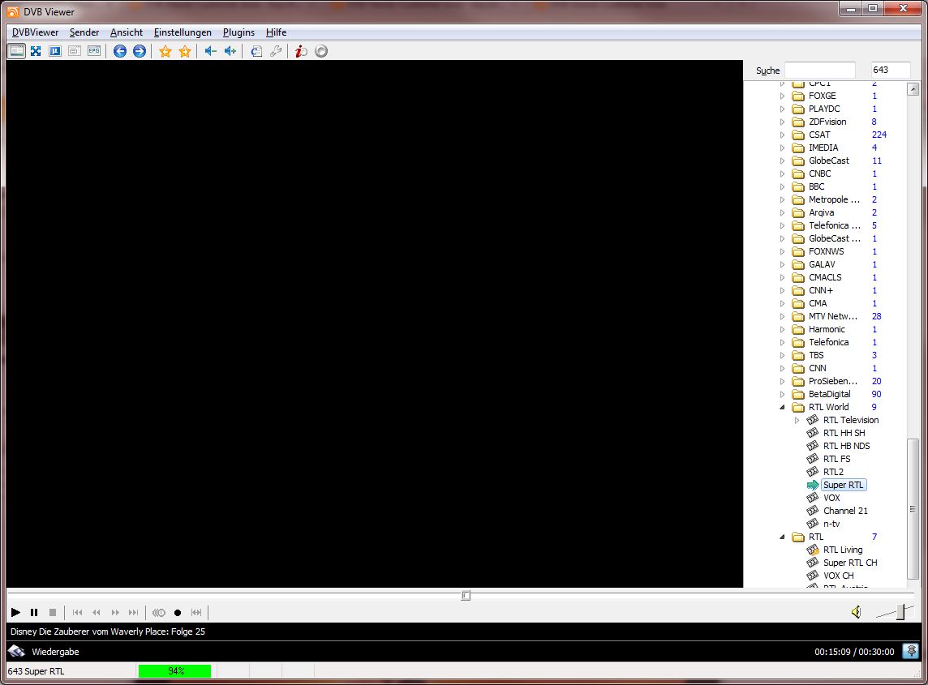Click the red info toolbar icon

[301, 51]
